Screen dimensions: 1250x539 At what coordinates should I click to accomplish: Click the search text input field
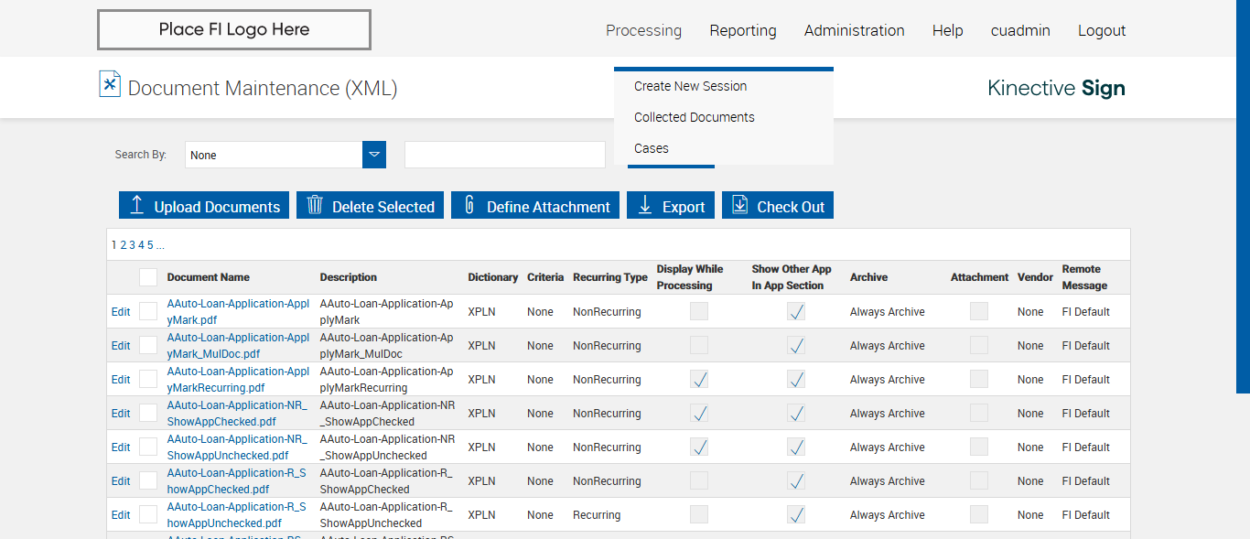504,155
